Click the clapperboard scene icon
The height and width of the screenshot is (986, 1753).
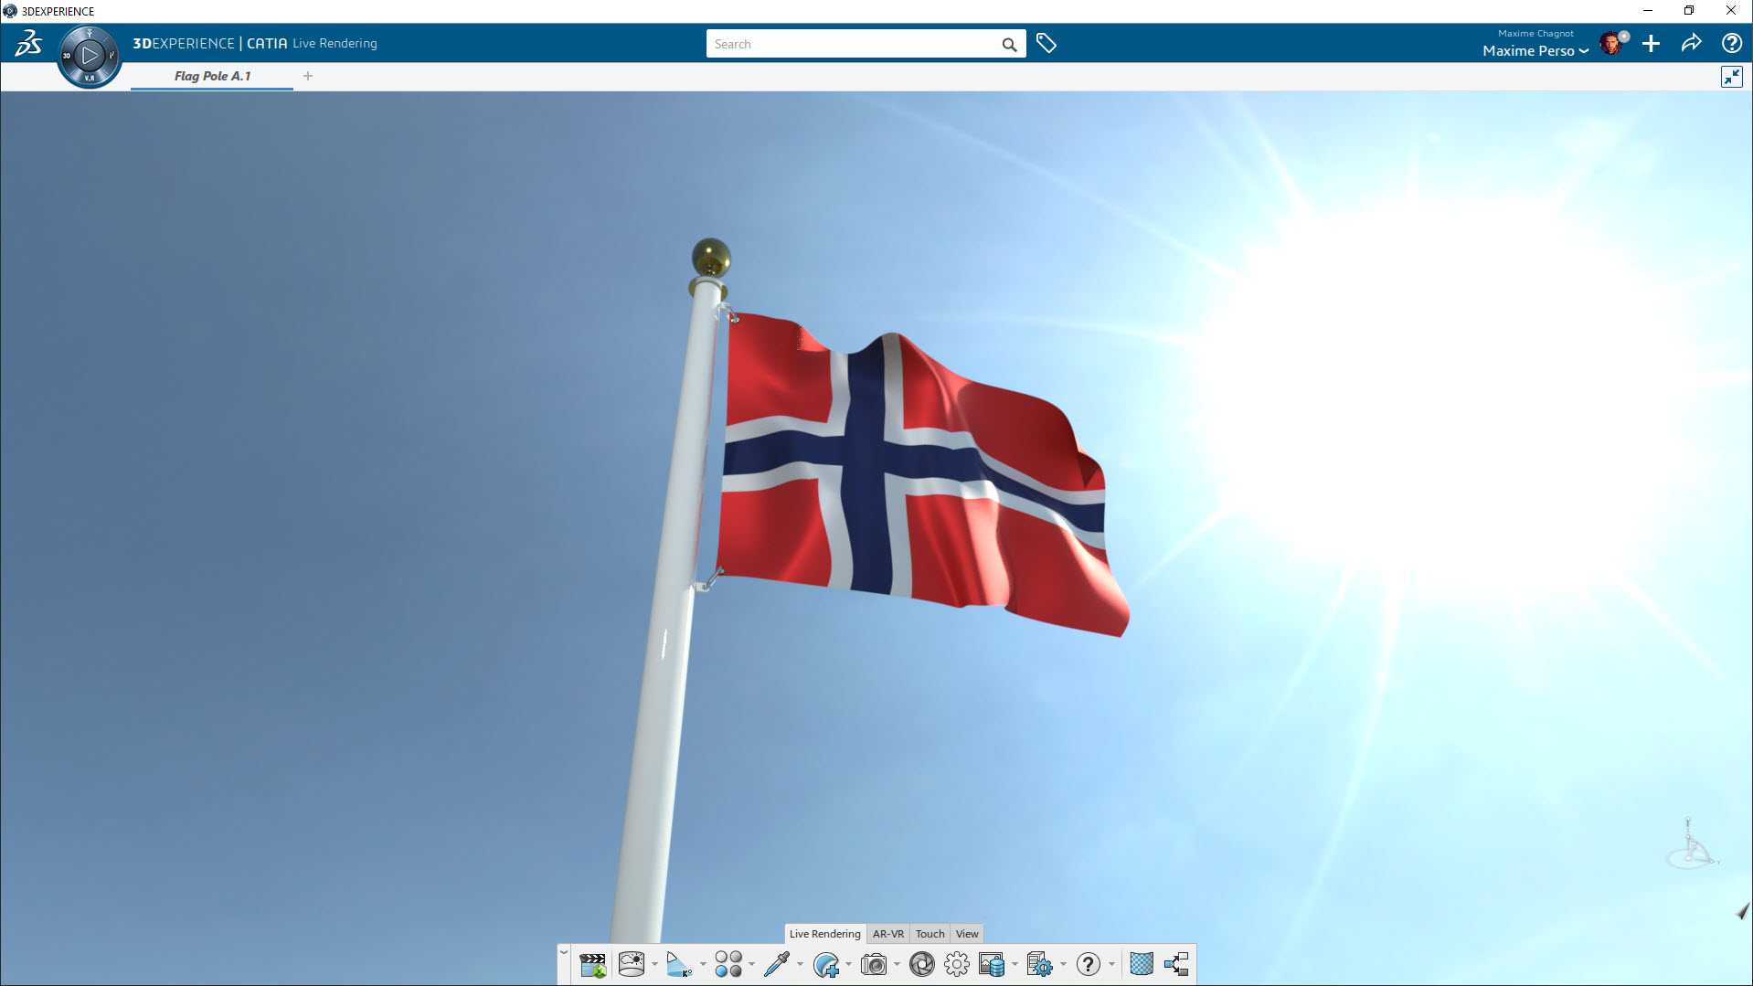pyautogui.click(x=592, y=964)
